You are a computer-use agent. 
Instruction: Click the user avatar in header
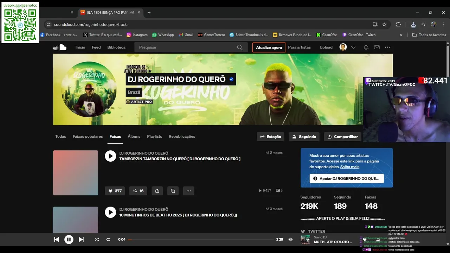(343, 47)
